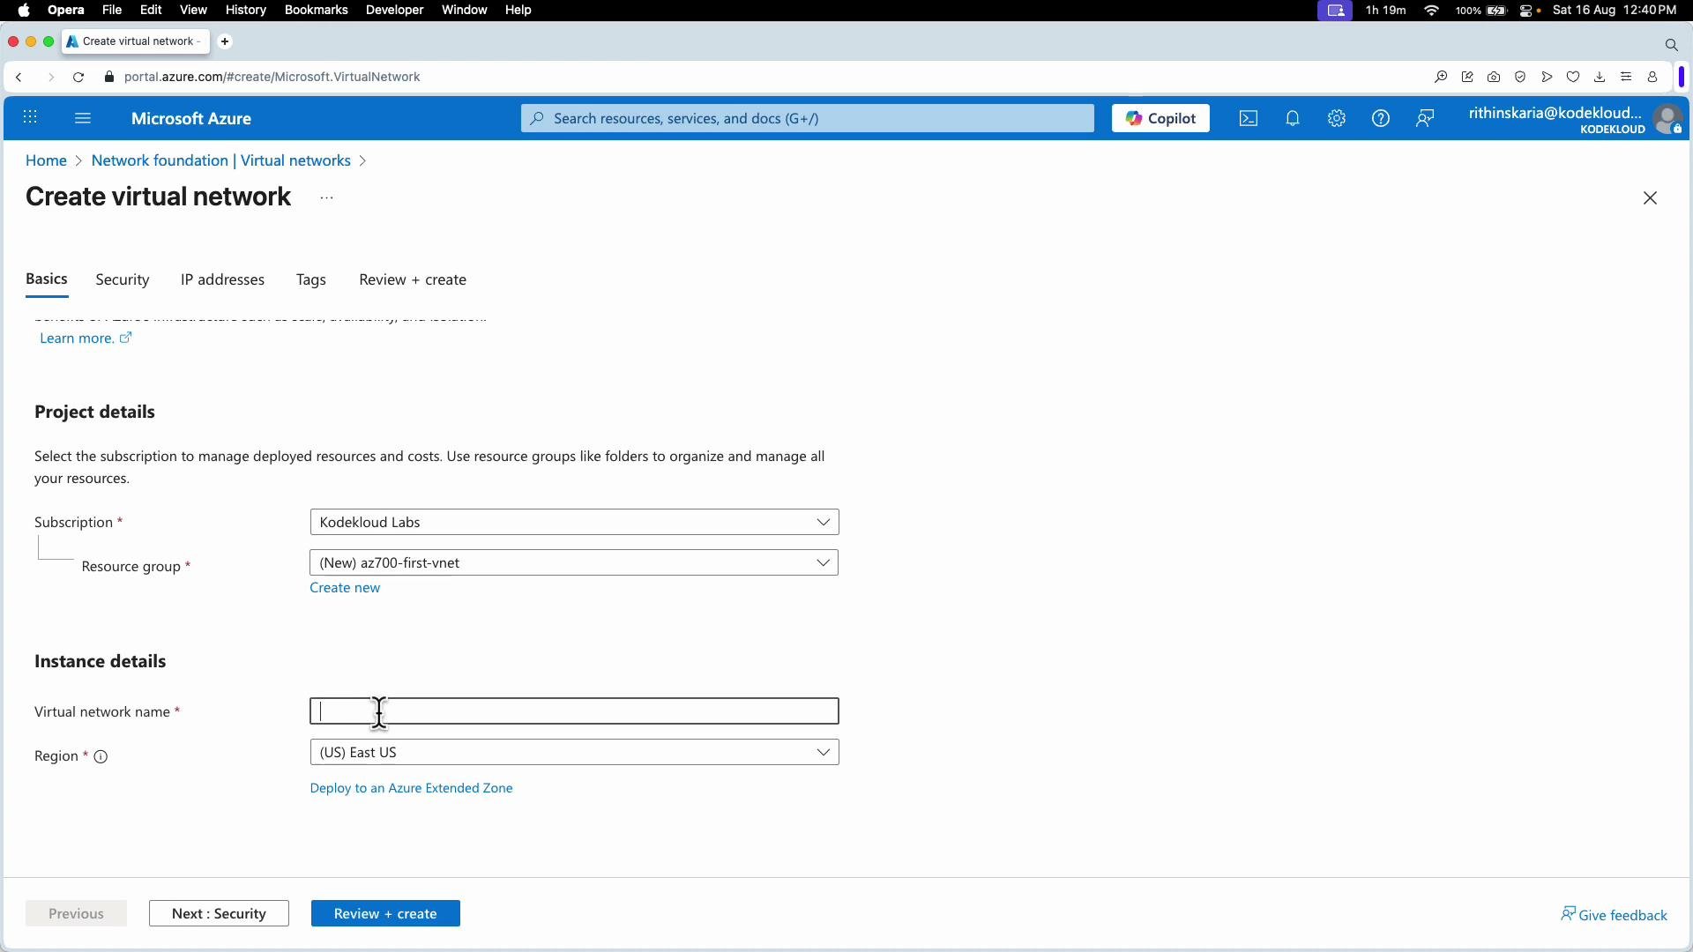Screen dimensions: 1693x952
Task: Reload the page with the refresh icon
Action: (x=78, y=77)
